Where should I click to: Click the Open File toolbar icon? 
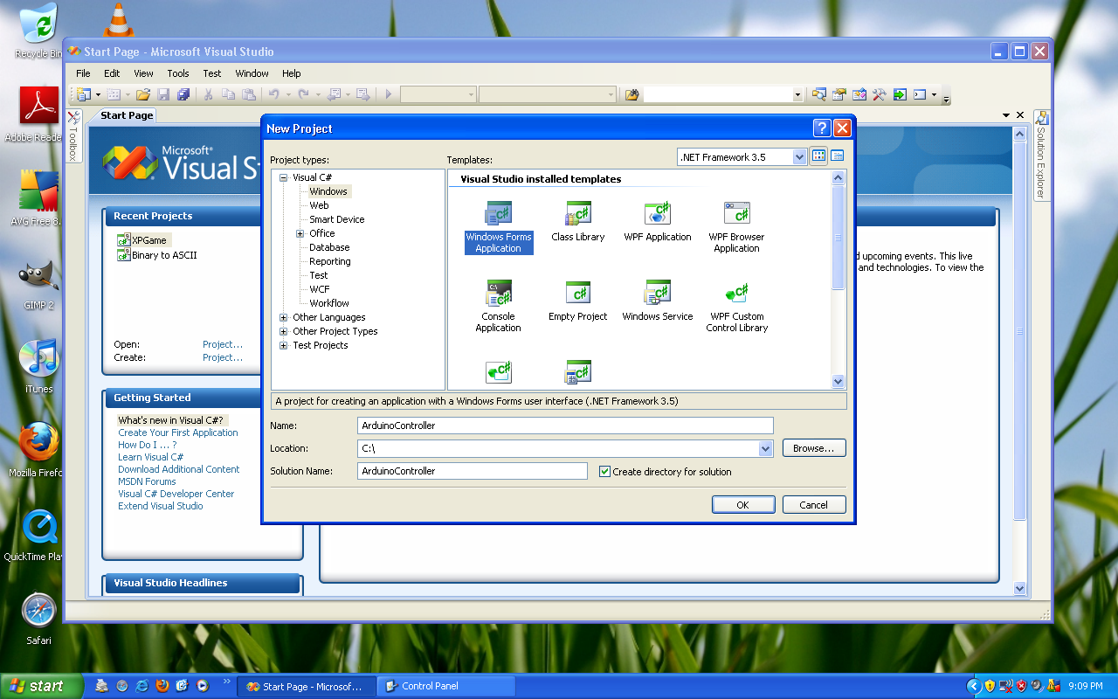(143, 94)
